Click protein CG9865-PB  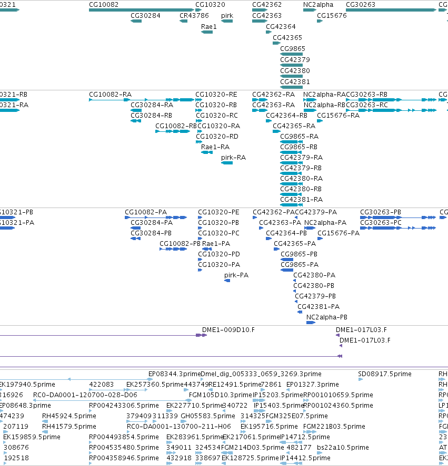[299, 254]
